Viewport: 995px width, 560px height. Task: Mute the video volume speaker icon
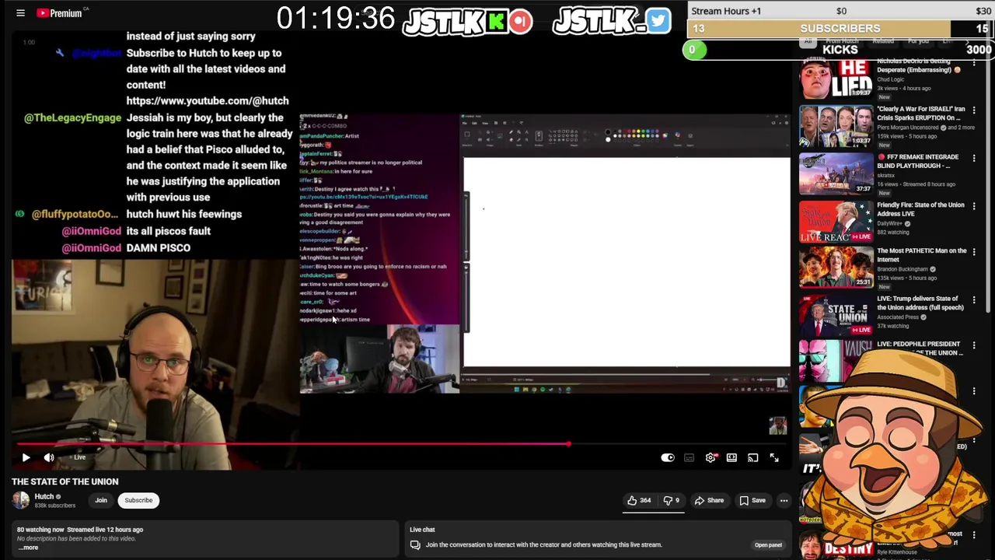[49, 458]
